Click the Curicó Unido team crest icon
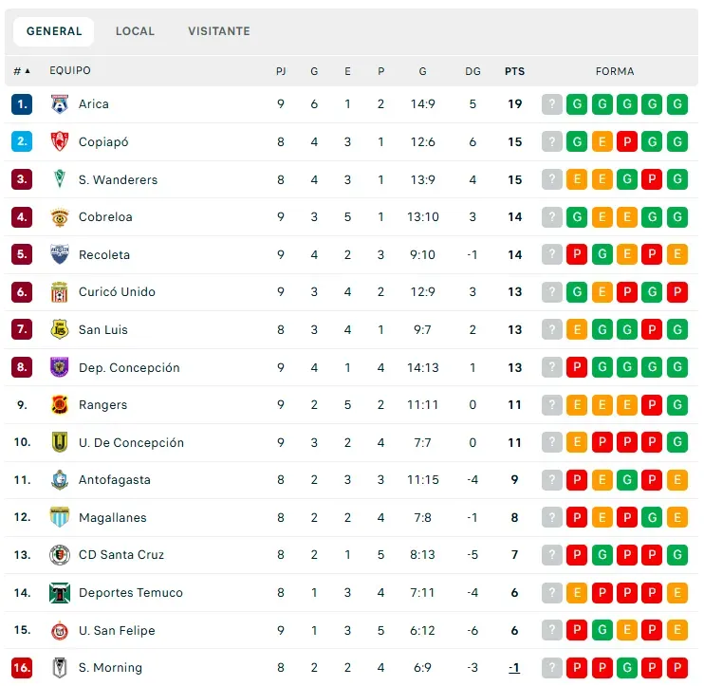The image size is (704, 686). click(60, 292)
